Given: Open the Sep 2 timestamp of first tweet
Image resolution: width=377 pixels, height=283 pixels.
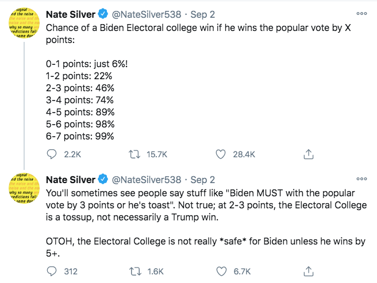Looking at the screenshot, I should [x=203, y=14].
